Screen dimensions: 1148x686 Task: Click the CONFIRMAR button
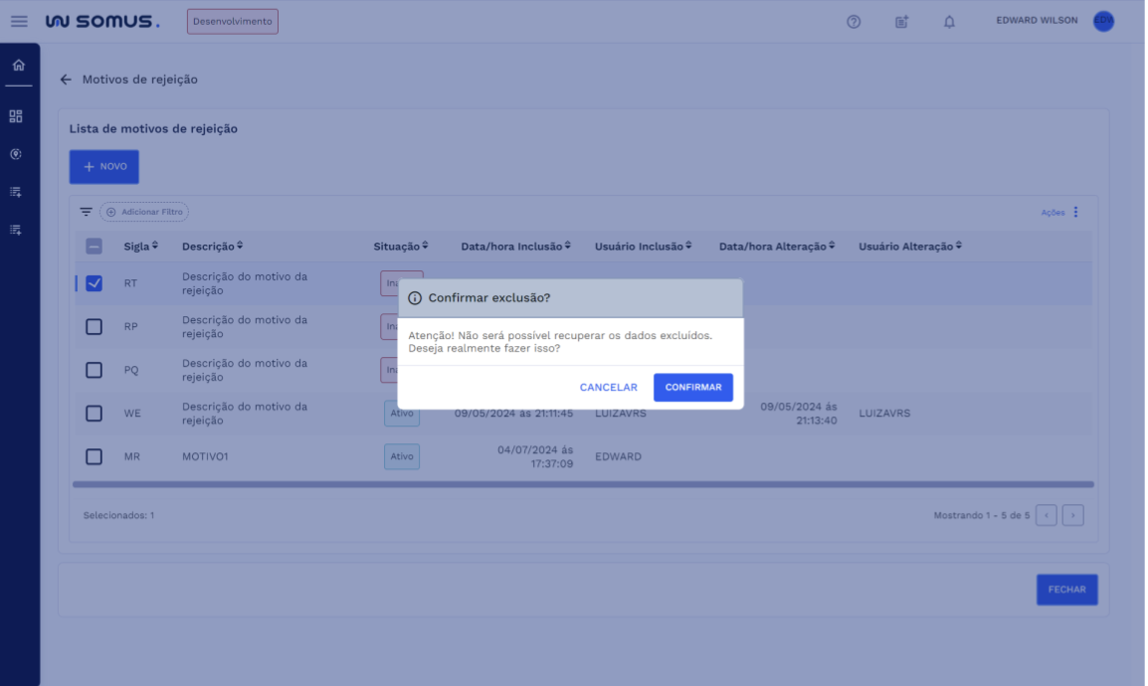(x=693, y=388)
